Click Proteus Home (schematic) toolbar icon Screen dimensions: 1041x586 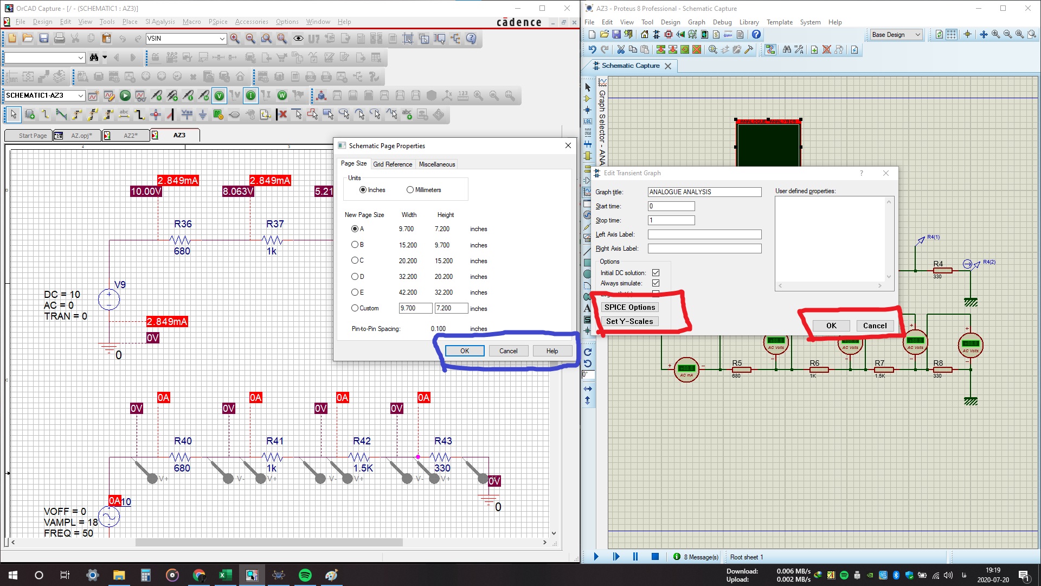644,35
